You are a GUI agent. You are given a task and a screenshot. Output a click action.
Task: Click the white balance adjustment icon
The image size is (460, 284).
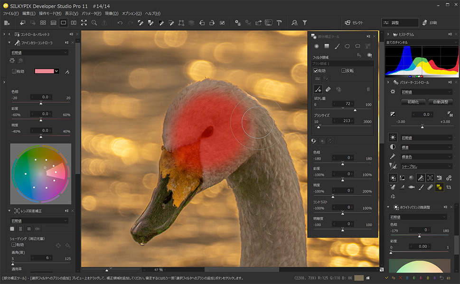tap(393, 178)
